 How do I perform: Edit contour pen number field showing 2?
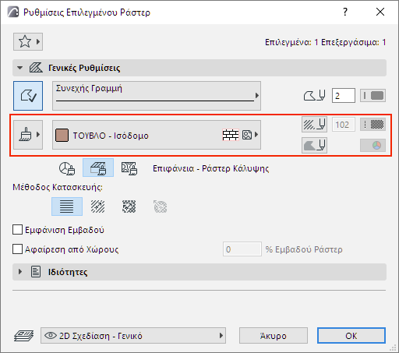344,96
